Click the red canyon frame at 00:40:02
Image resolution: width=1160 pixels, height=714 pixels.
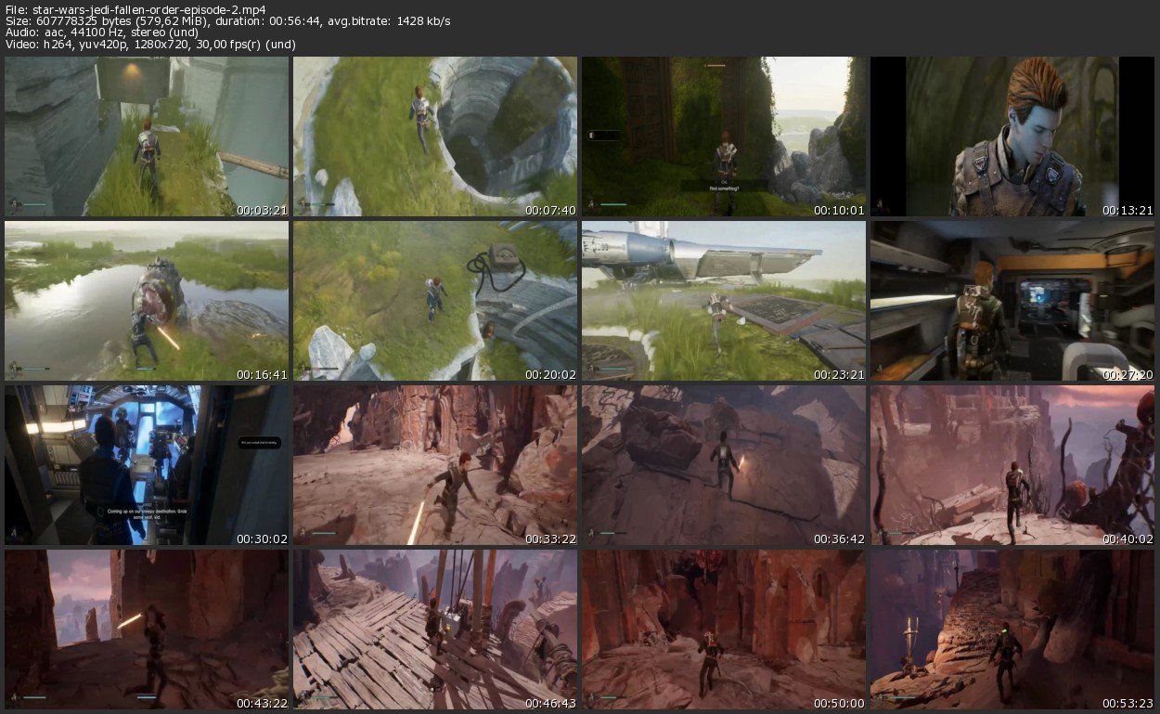click(1012, 465)
